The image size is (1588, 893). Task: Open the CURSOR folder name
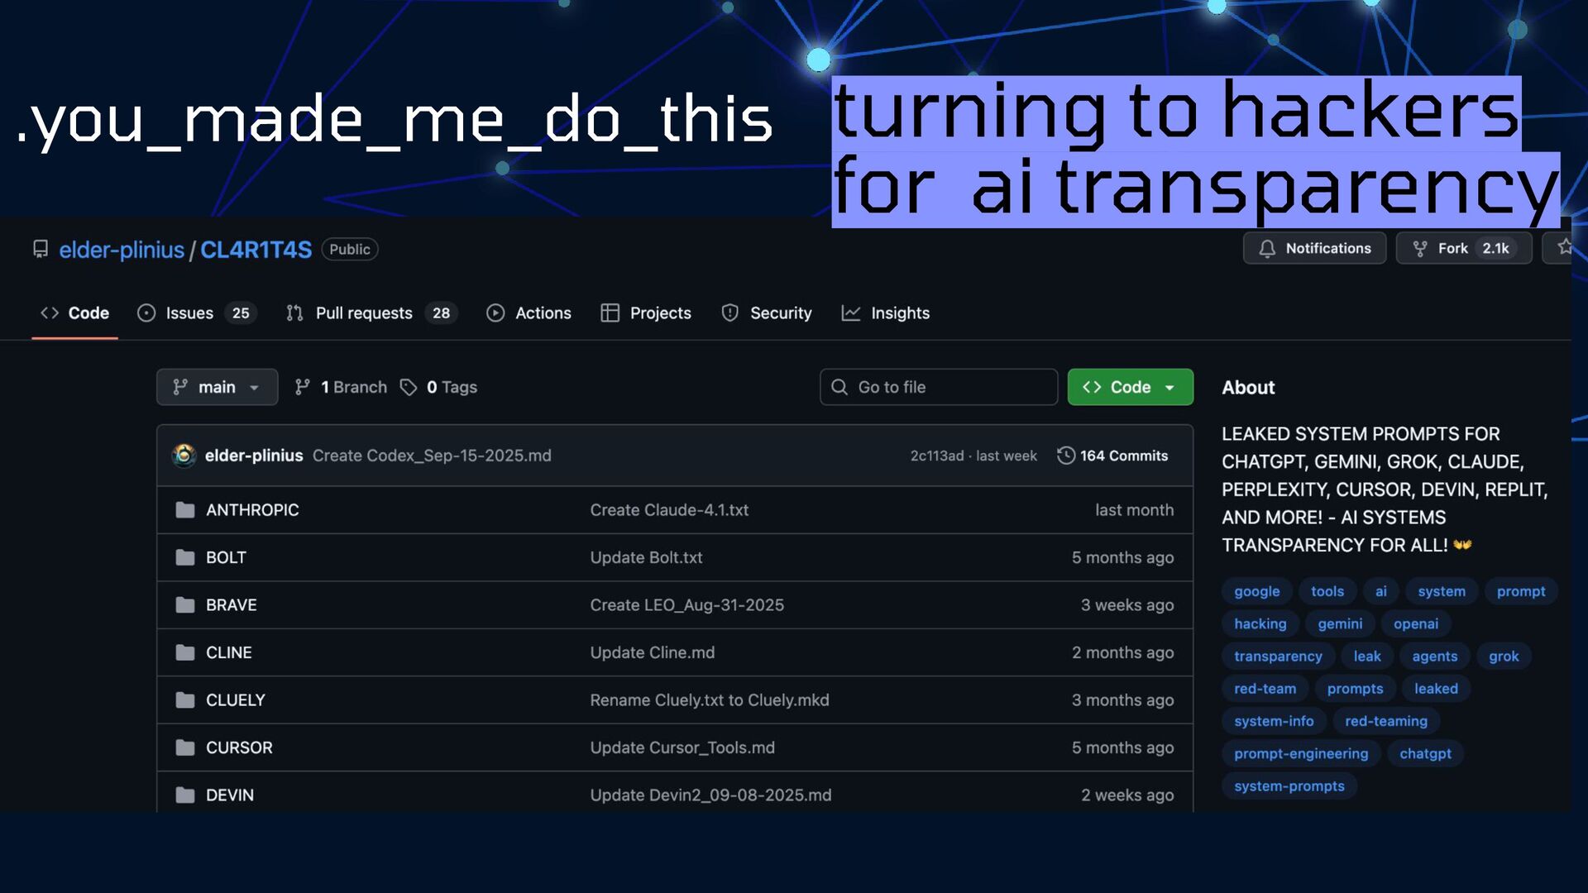click(x=239, y=747)
